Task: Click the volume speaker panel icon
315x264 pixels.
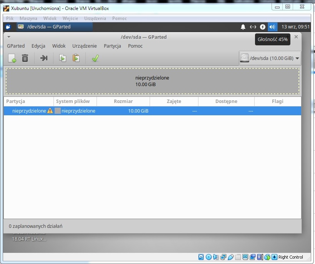Action: (x=272, y=27)
